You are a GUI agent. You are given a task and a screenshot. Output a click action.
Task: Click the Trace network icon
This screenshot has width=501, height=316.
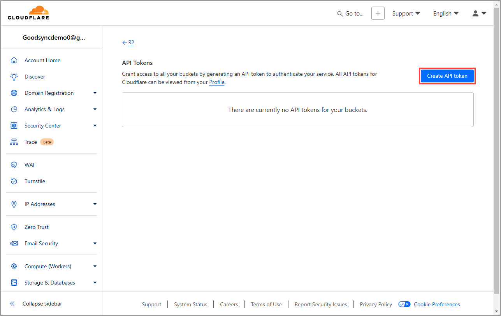click(x=14, y=142)
